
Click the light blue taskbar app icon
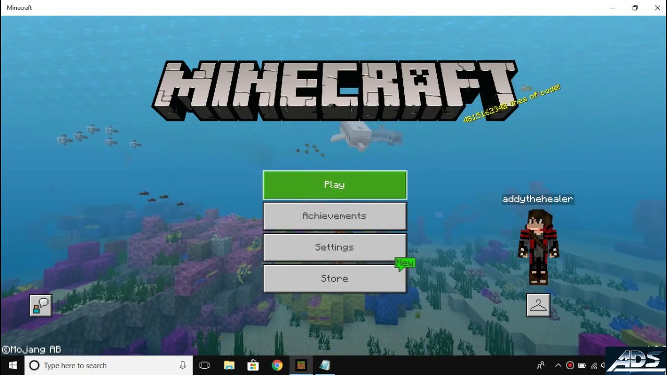point(325,366)
